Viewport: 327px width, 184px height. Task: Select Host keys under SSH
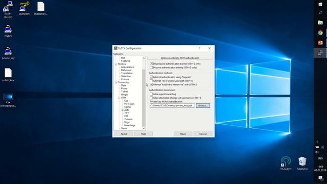129,104
